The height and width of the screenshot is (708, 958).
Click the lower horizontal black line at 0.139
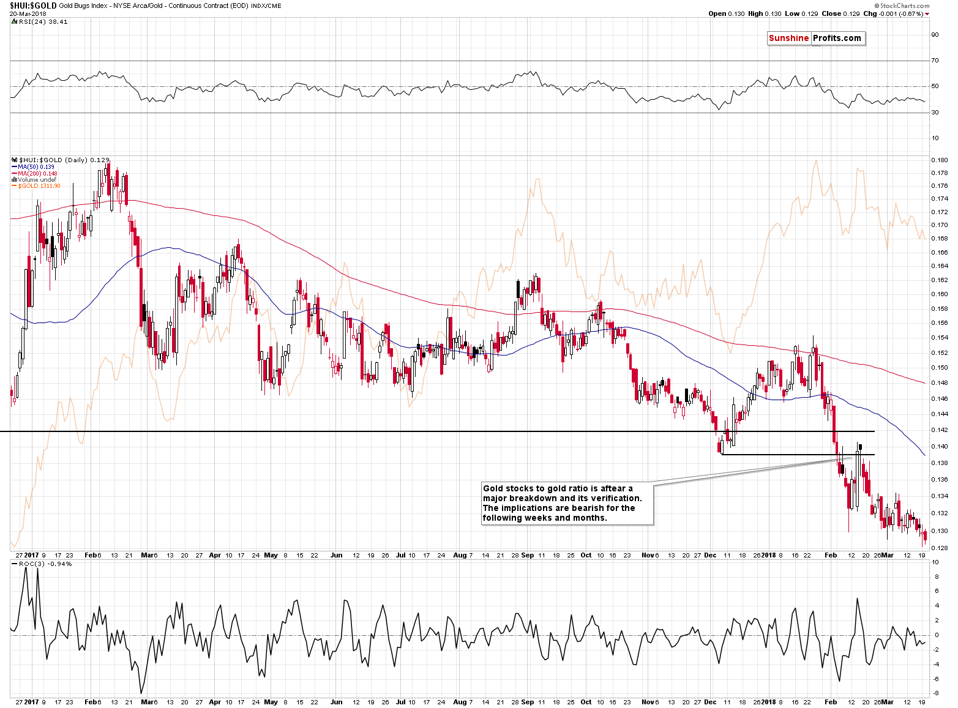(x=798, y=455)
